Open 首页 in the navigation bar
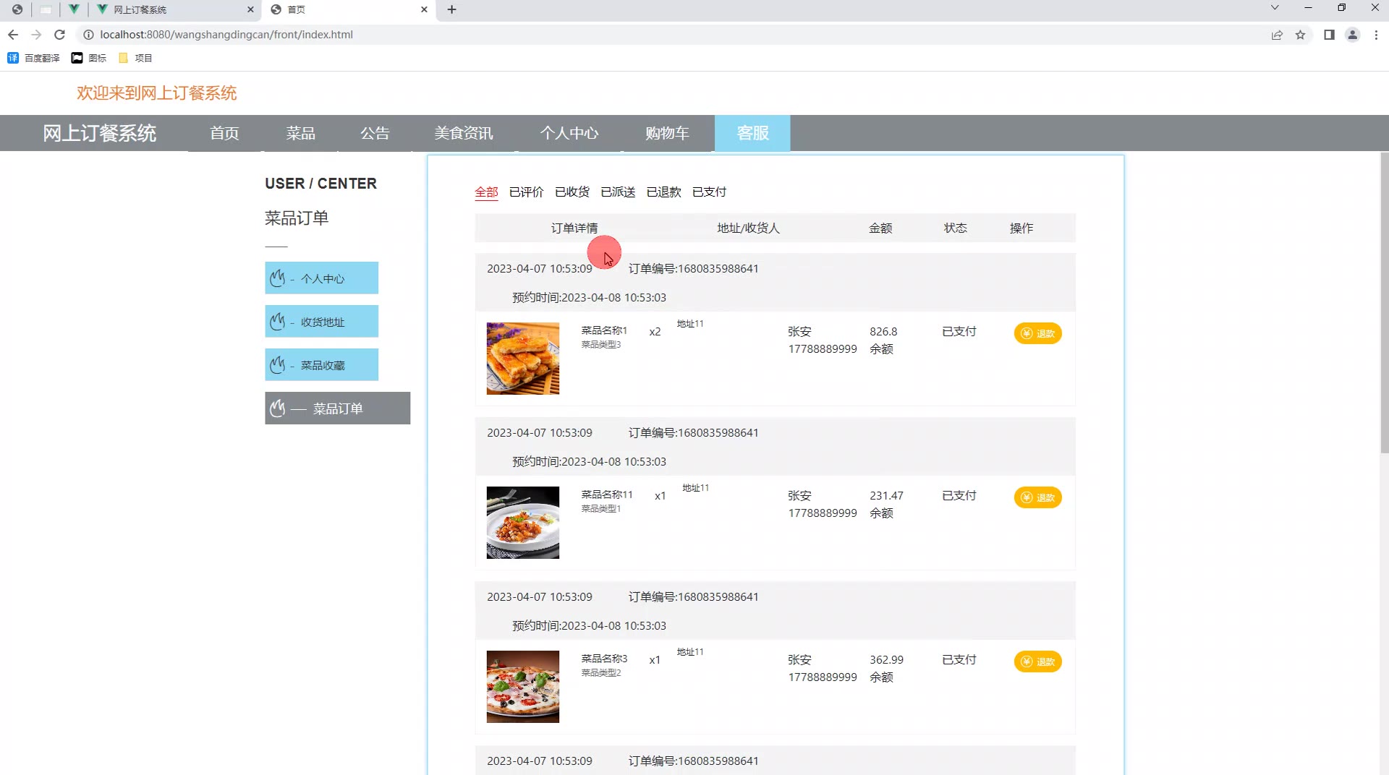1389x775 pixels. tap(224, 133)
